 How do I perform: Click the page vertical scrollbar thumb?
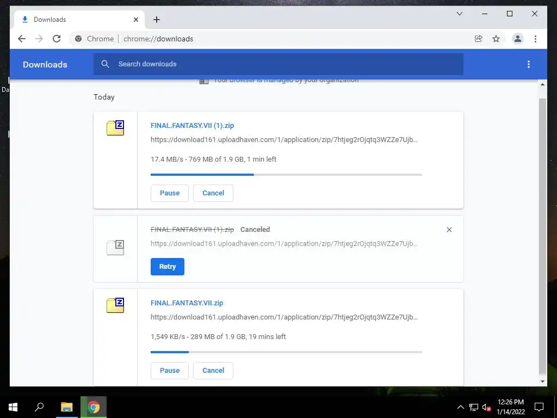click(542, 236)
